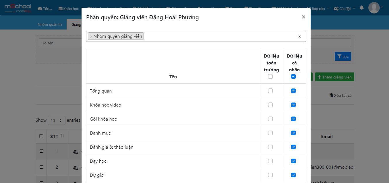Close the Phân quyền dialog
Screen dimensions: 389x183
(x=303, y=17)
